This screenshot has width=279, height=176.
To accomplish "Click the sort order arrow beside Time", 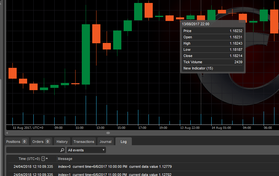I will (47, 158).
